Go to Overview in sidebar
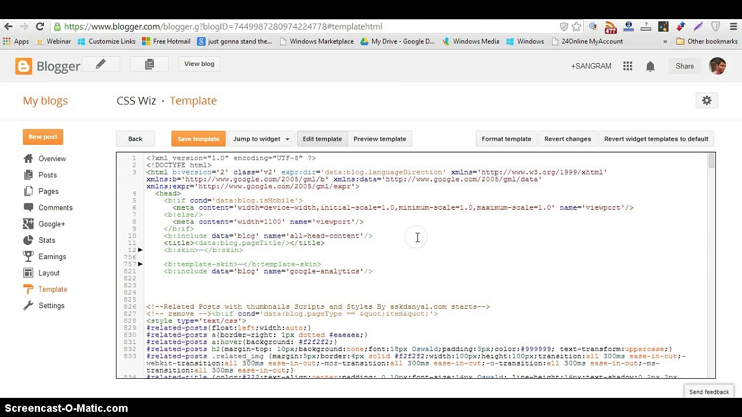 point(52,159)
